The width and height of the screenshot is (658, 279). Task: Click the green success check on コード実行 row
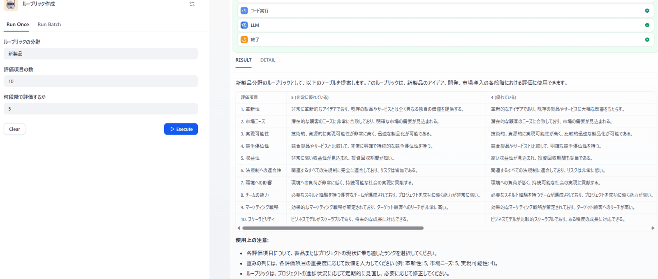(647, 11)
